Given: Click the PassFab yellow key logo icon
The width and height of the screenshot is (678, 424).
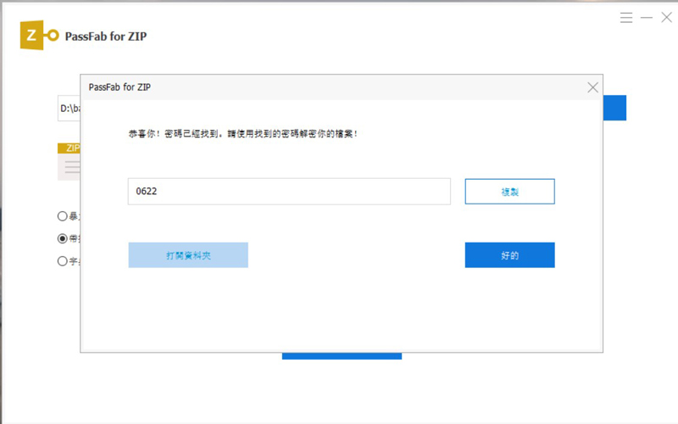Looking at the screenshot, I should (41, 36).
